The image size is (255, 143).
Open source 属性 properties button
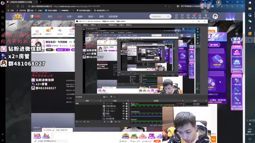click(x=106, y=97)
